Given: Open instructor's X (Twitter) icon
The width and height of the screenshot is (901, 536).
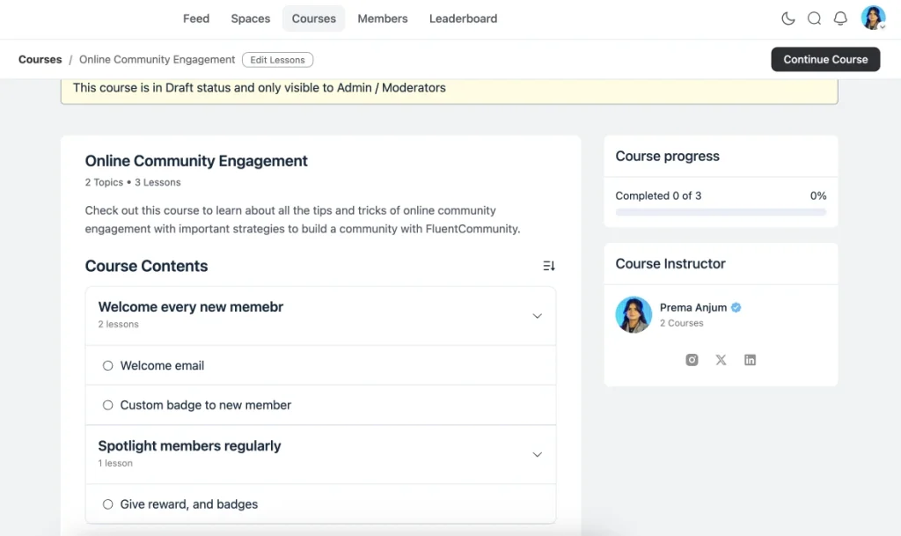Looking at the screenshot, I should click(721, 360).
